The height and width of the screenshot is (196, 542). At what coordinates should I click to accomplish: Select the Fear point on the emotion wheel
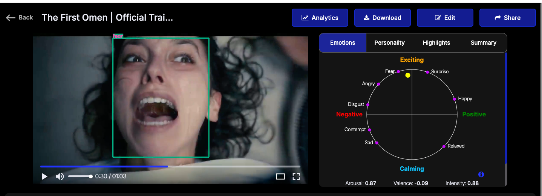point(398,71)
